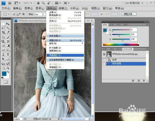The image size is (155, 121).
Task: Choose 色彩范围 from Select menu
Action: 65,36
